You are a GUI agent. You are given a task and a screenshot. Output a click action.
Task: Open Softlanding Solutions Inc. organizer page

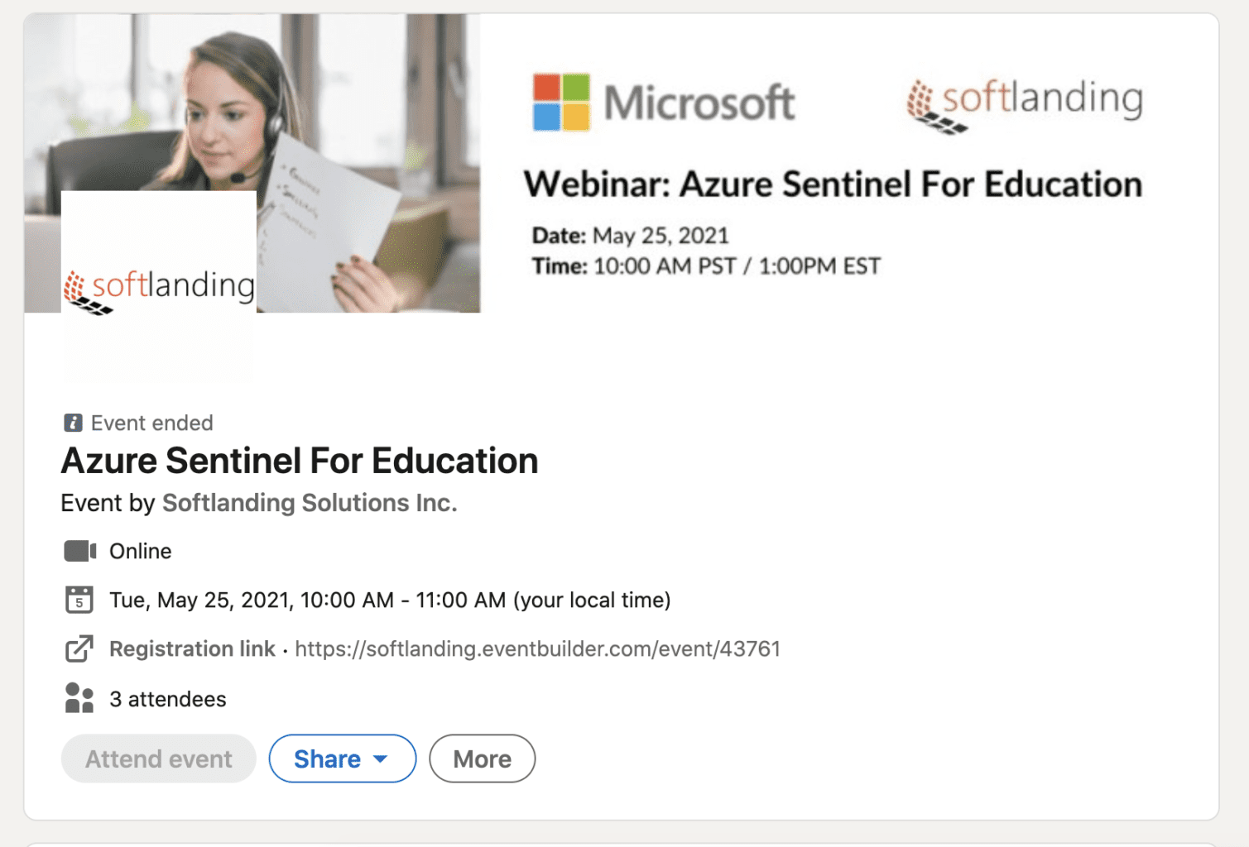coord(310,503)
